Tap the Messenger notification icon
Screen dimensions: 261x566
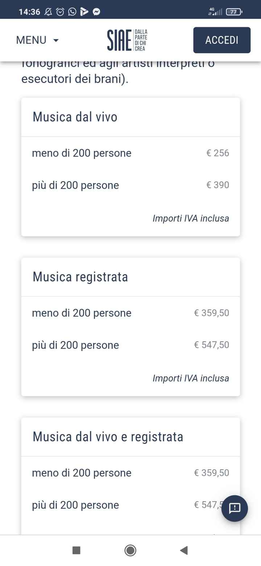96,12
